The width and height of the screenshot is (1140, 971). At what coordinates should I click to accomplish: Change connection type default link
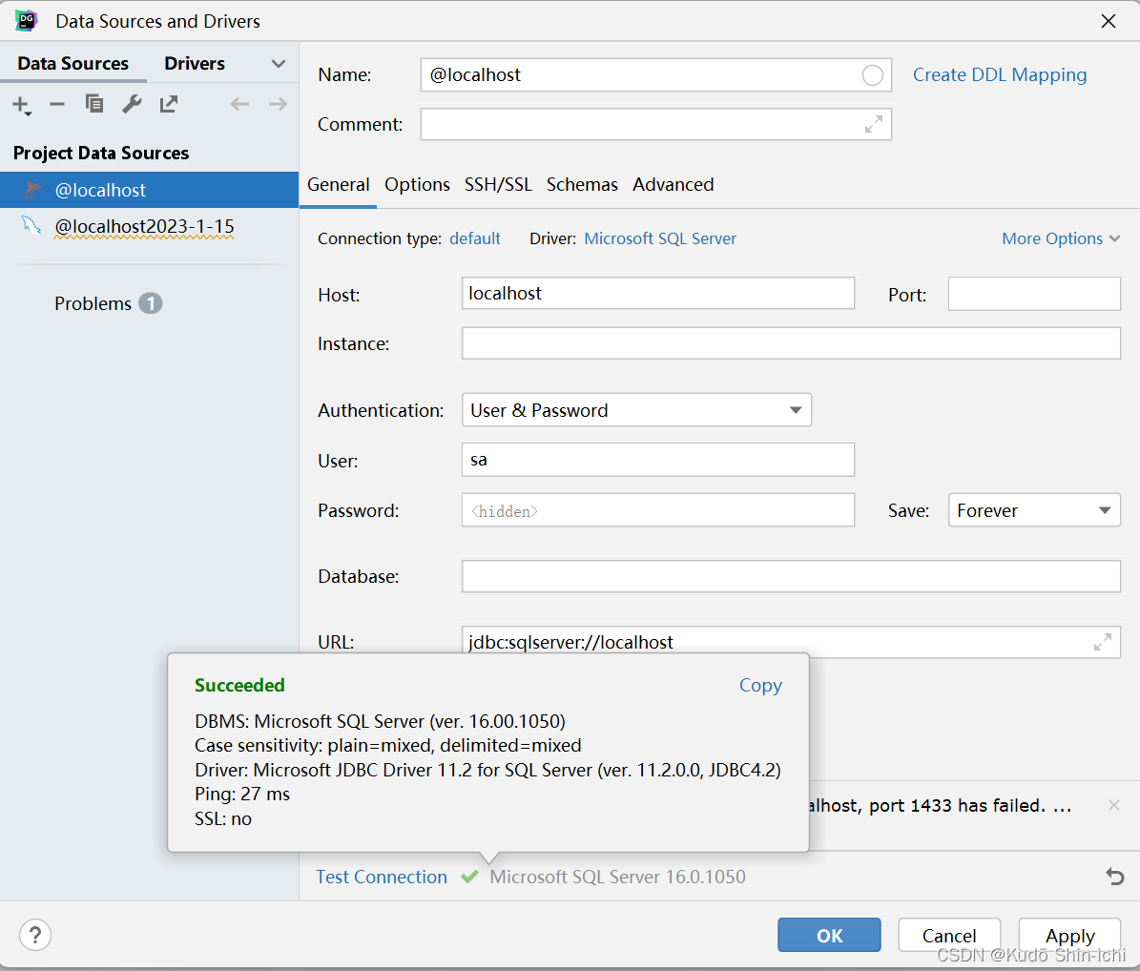(475, 238)
